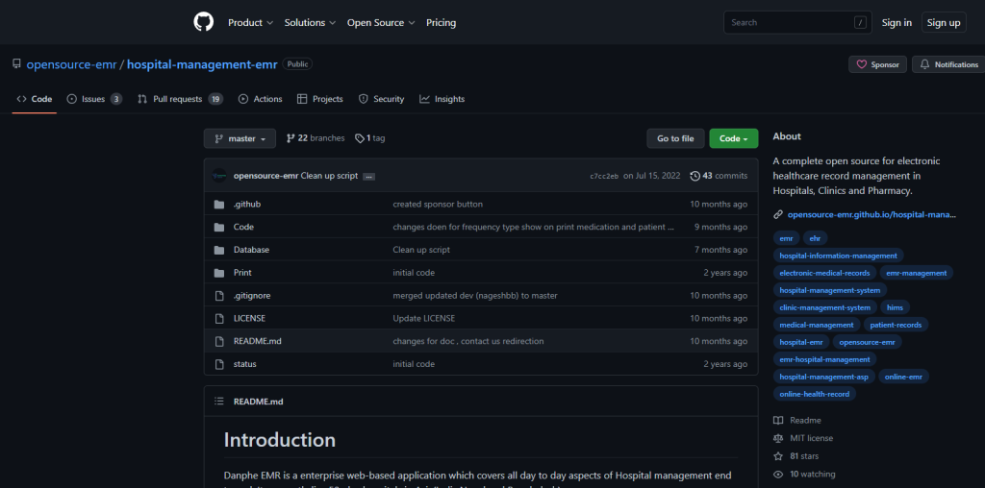The image size is (985, 488).
Task: Click the Go to file button
Action: (675, 138)
